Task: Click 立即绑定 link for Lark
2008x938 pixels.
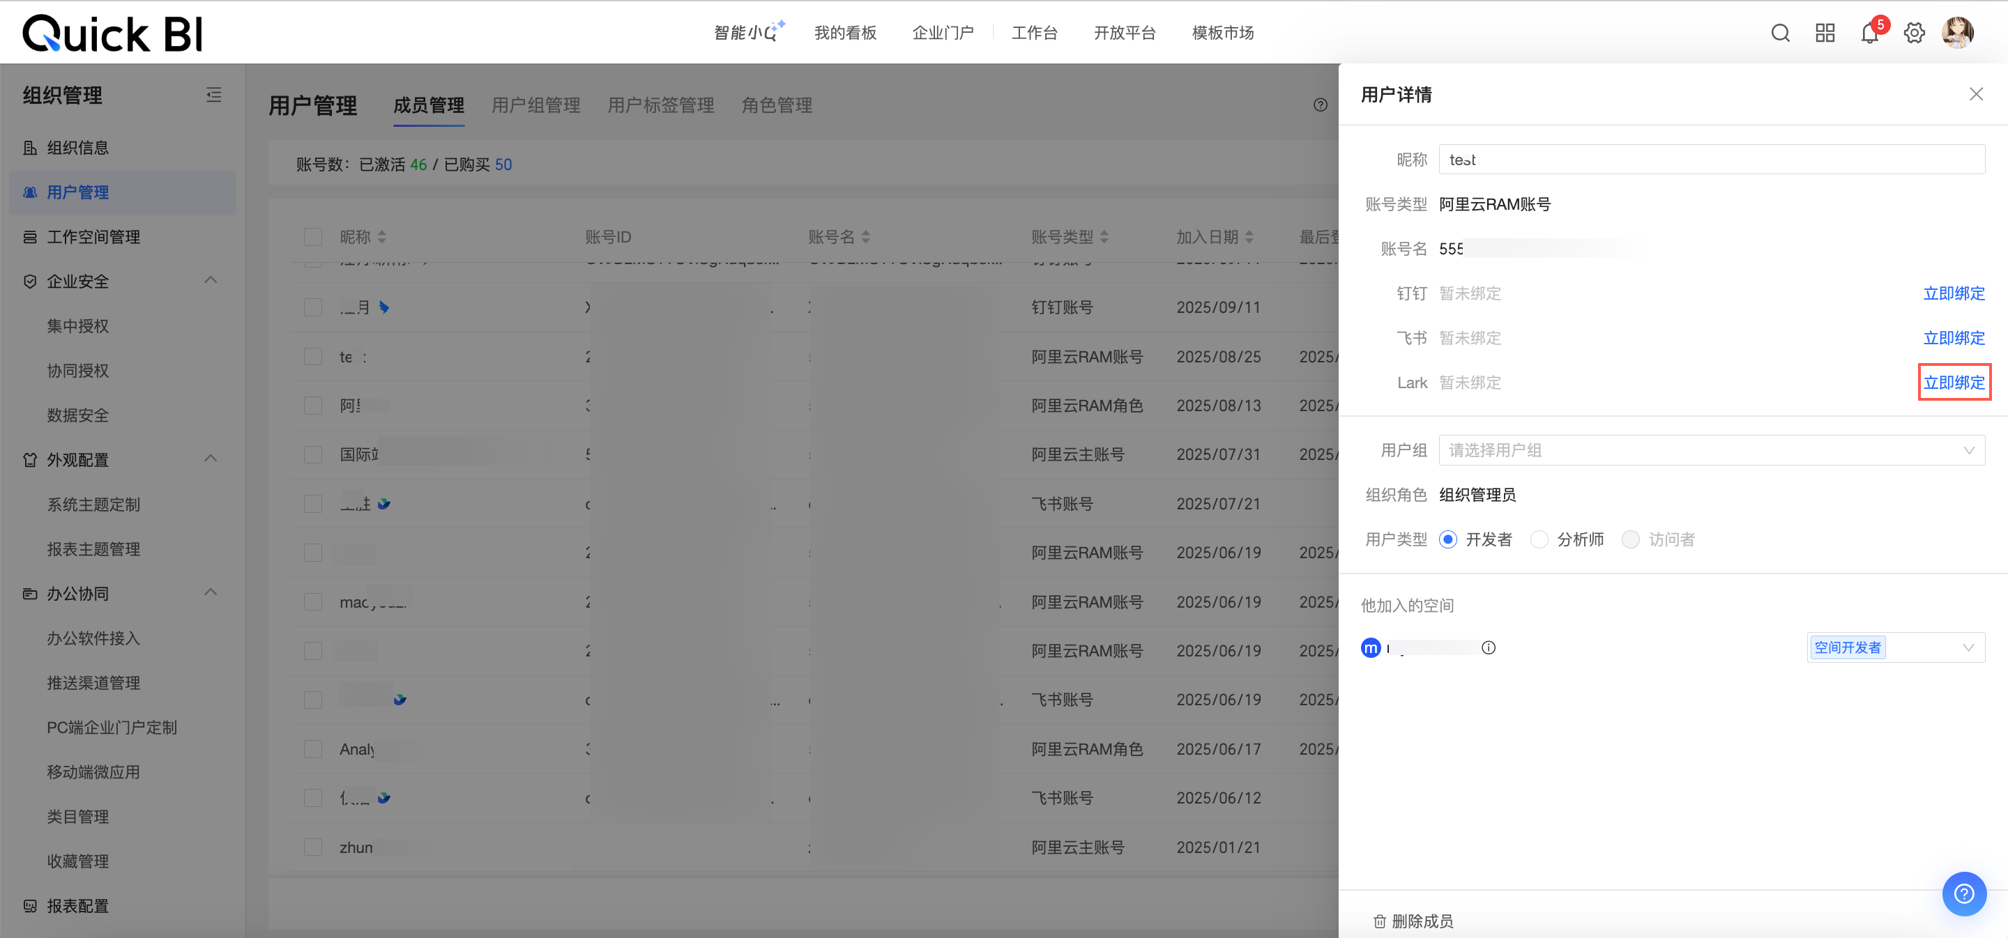Action: pos(1954,383)
